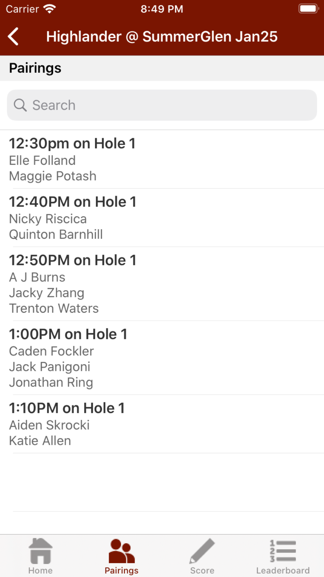324x577 pixels.
Task: Tap the back arrow icon
Action: [x=13, y=36]
